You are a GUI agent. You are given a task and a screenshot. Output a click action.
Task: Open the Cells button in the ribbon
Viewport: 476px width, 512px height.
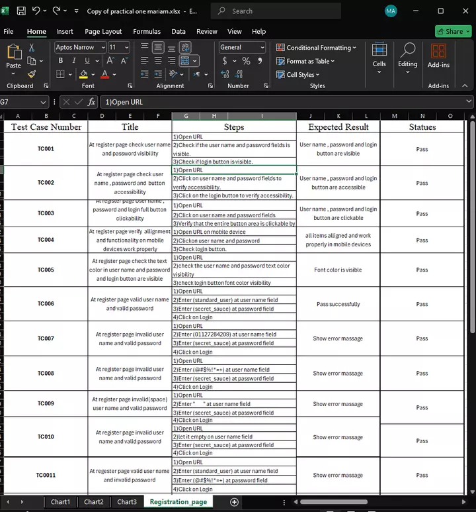379,55
